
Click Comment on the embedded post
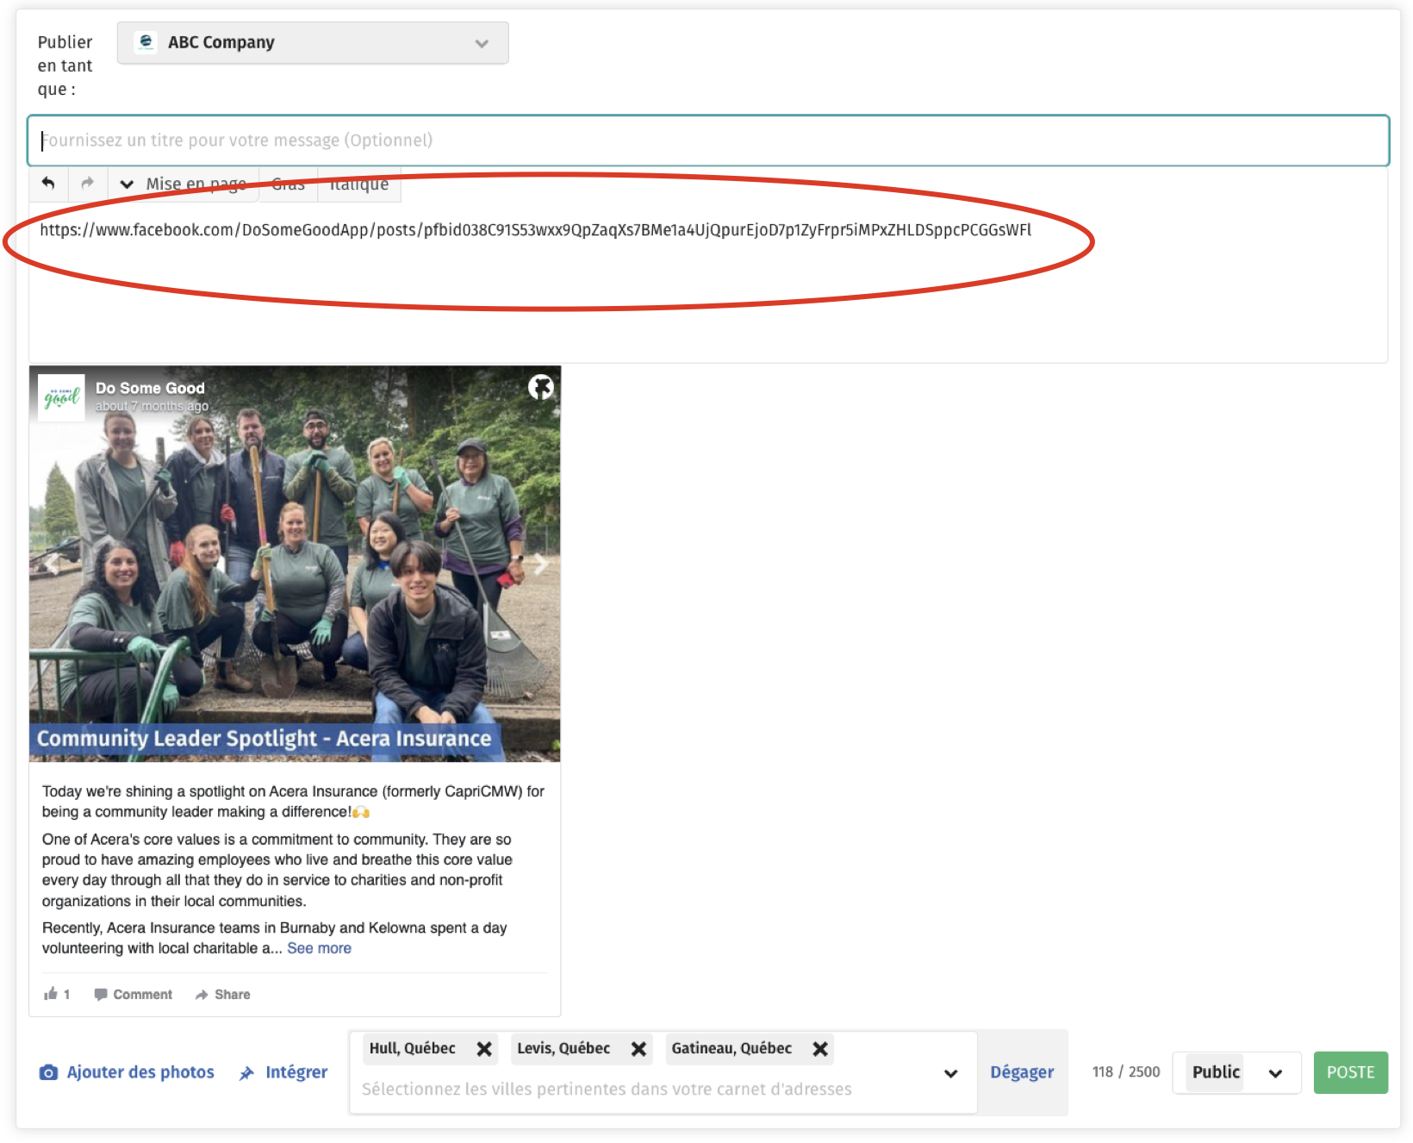coord(134,995)
